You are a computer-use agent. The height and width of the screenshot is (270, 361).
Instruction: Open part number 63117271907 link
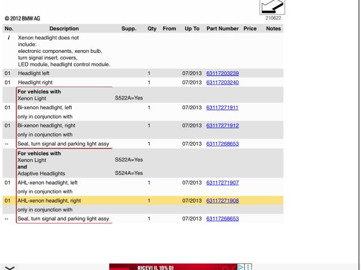(x=222, y=183)
